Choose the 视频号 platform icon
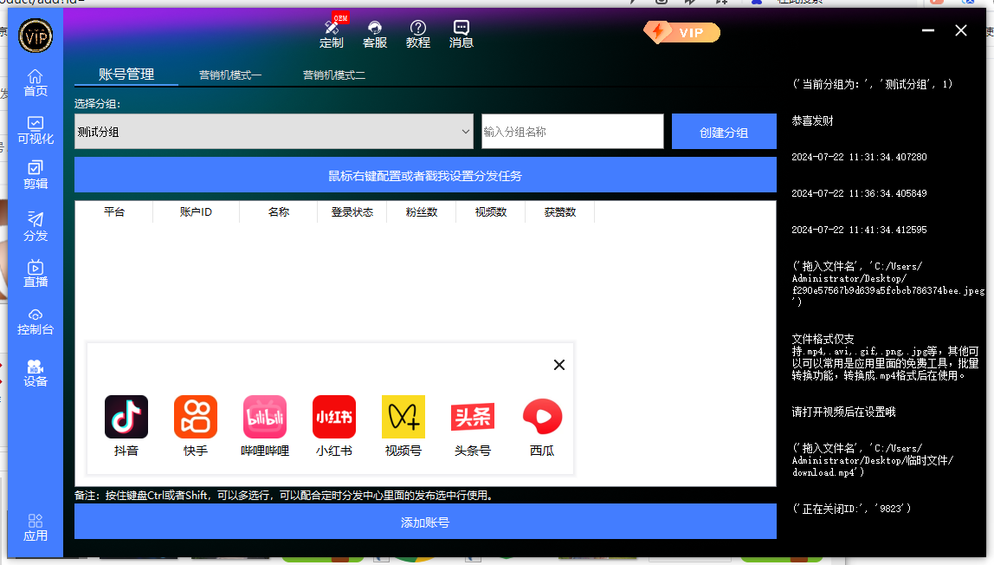994x565 pixels. pos(403,417)
